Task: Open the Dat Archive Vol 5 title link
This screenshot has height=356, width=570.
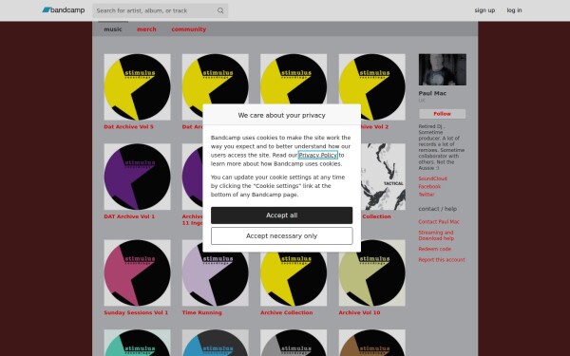Action: [128, 127]
